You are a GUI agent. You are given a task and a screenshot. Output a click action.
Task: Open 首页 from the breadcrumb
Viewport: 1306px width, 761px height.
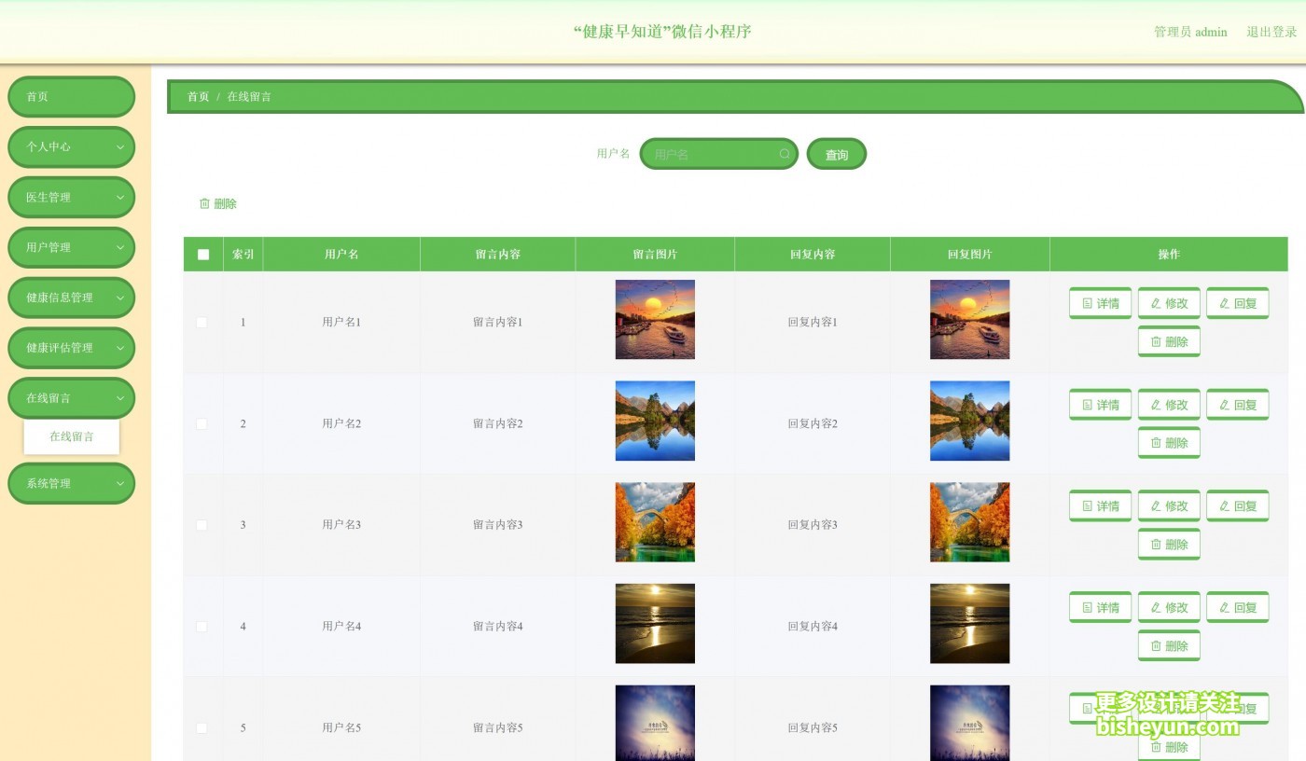coord(197,96)
